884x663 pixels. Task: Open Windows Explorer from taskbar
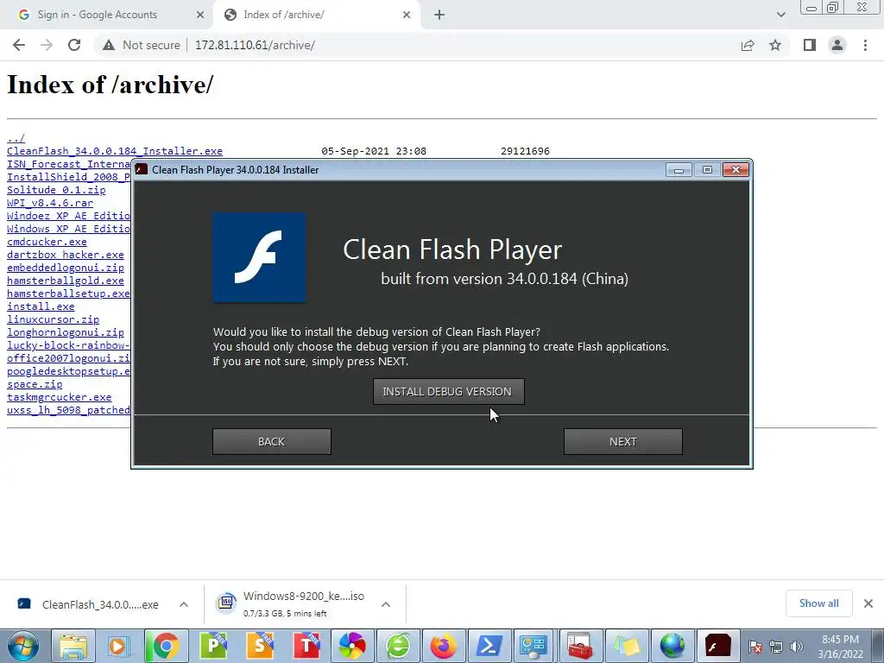click(73, 646)
